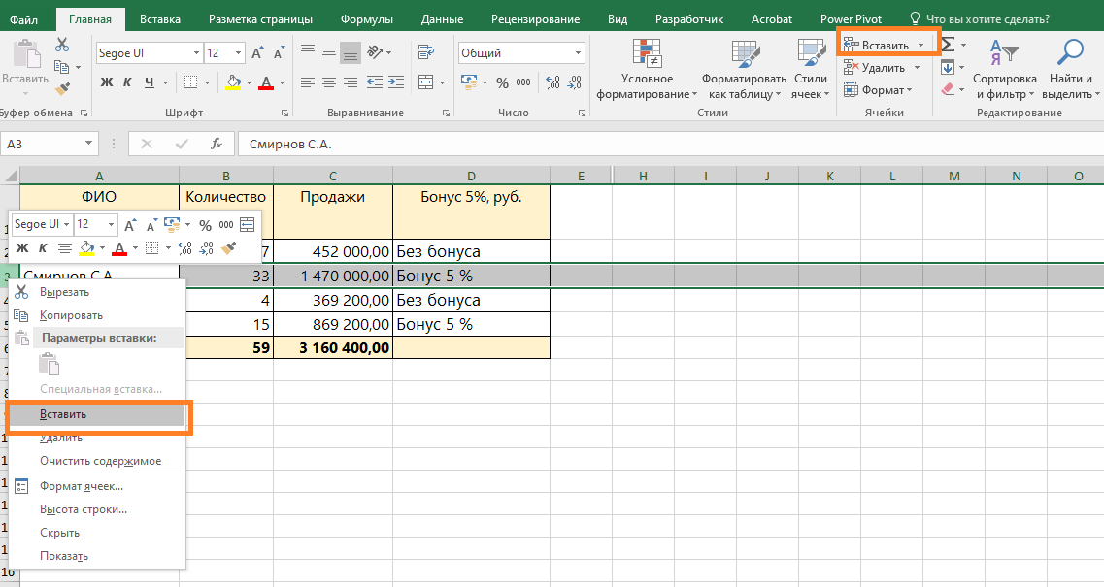
Task: Pick the red font color swatch
Action: [x=264, y=83]
